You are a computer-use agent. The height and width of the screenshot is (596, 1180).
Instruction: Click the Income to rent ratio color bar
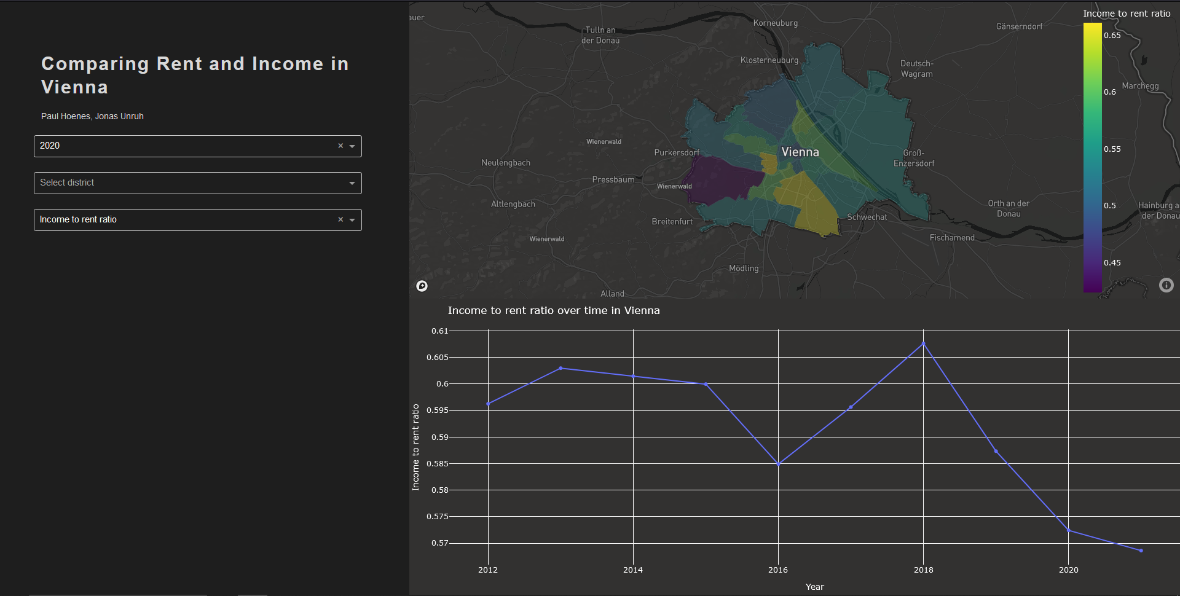point(1092,157)
